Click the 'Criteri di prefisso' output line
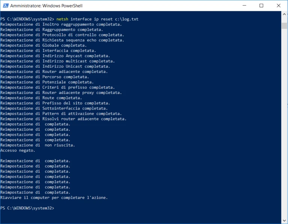Screen dimensions: 288x224 (57, 88)
